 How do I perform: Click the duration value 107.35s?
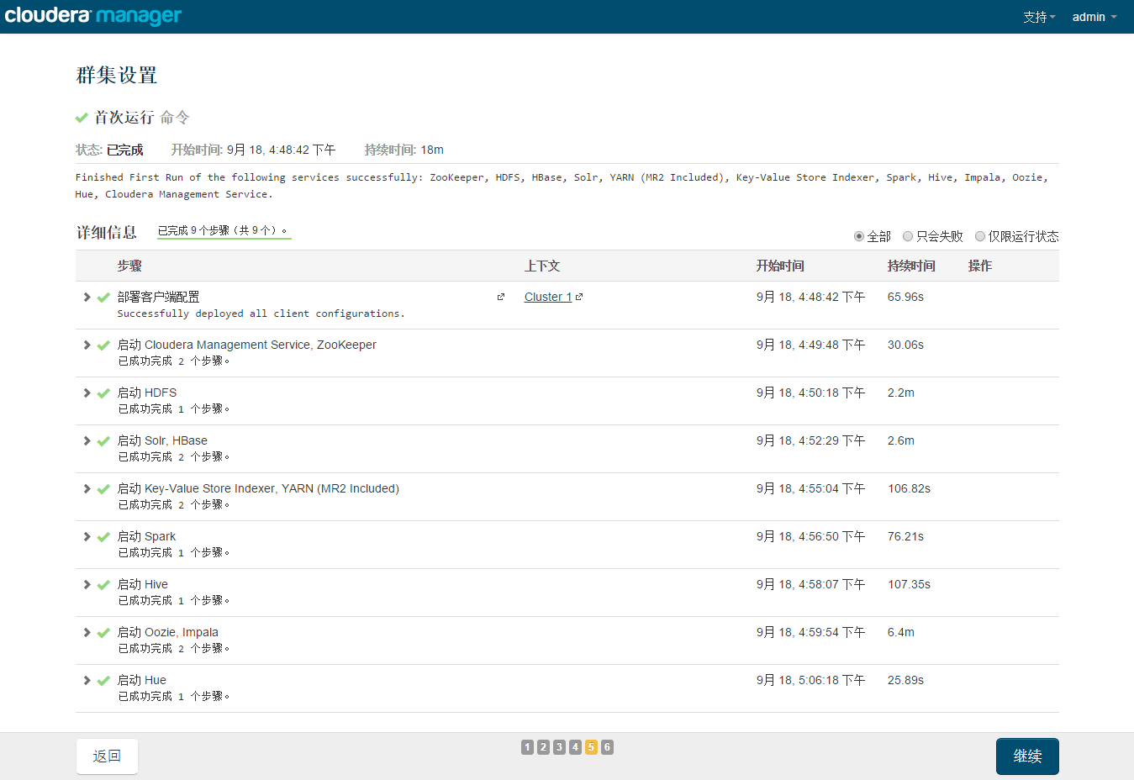[x=909, y=584]
